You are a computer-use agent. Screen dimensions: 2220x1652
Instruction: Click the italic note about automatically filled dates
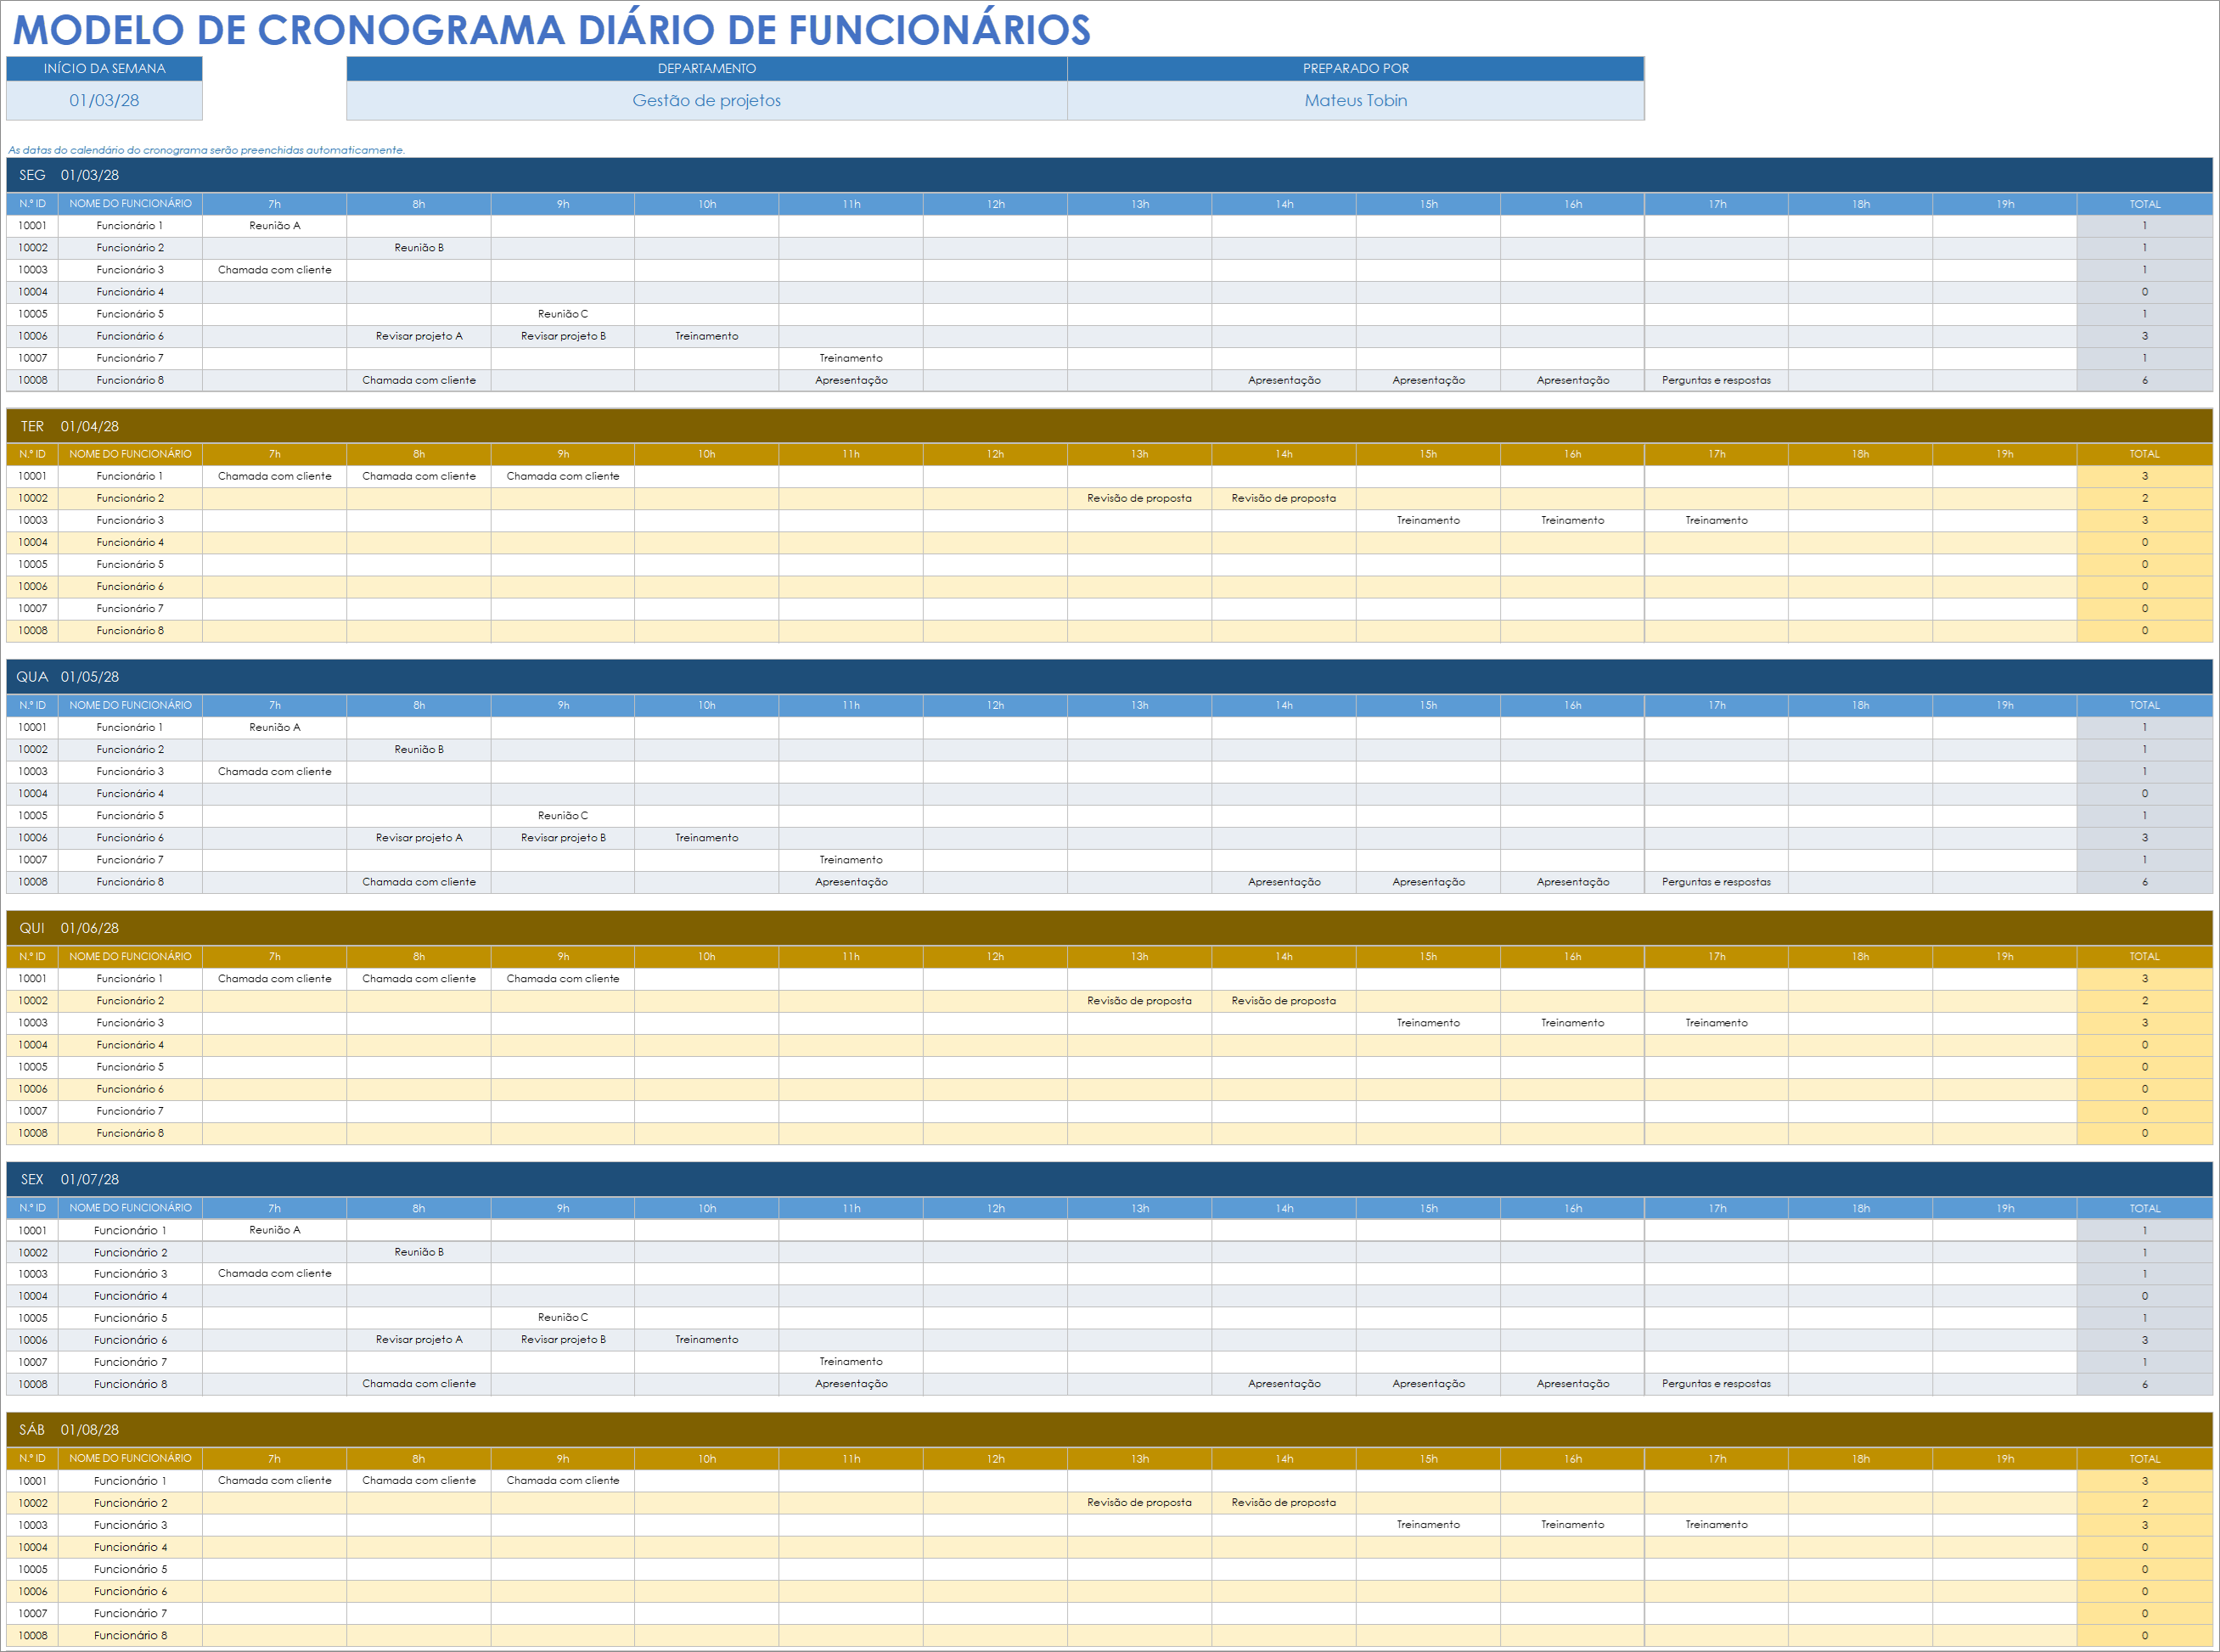point(206,150)
